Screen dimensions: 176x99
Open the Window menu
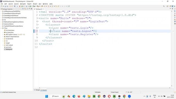tap(45, 4)
